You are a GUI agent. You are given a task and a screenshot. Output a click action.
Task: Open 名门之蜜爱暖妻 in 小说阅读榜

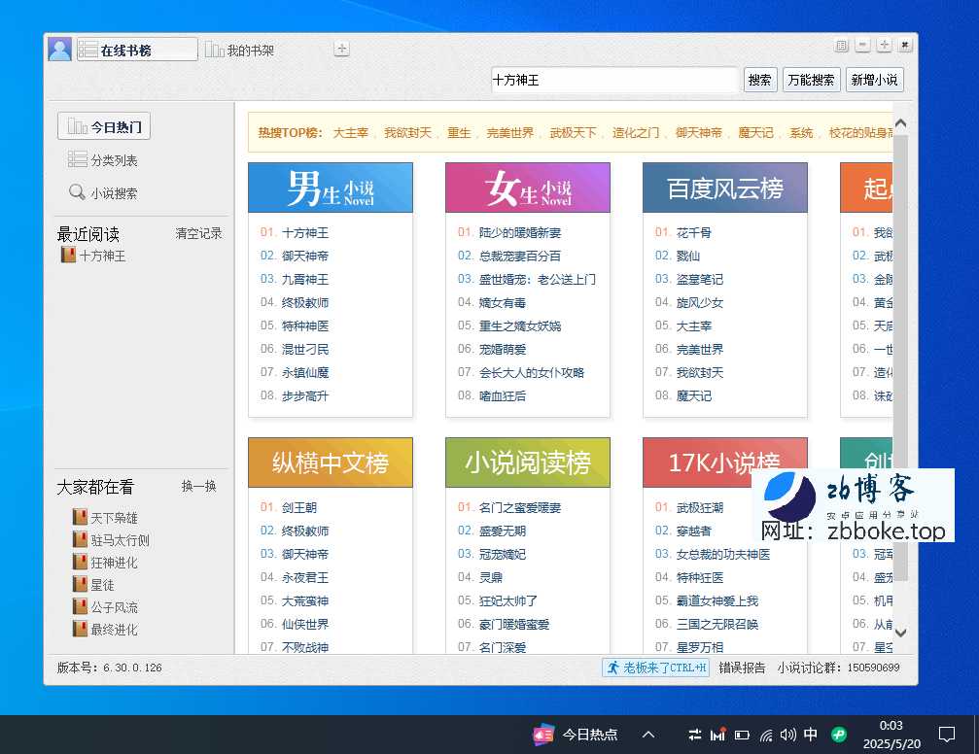(520, 507)
